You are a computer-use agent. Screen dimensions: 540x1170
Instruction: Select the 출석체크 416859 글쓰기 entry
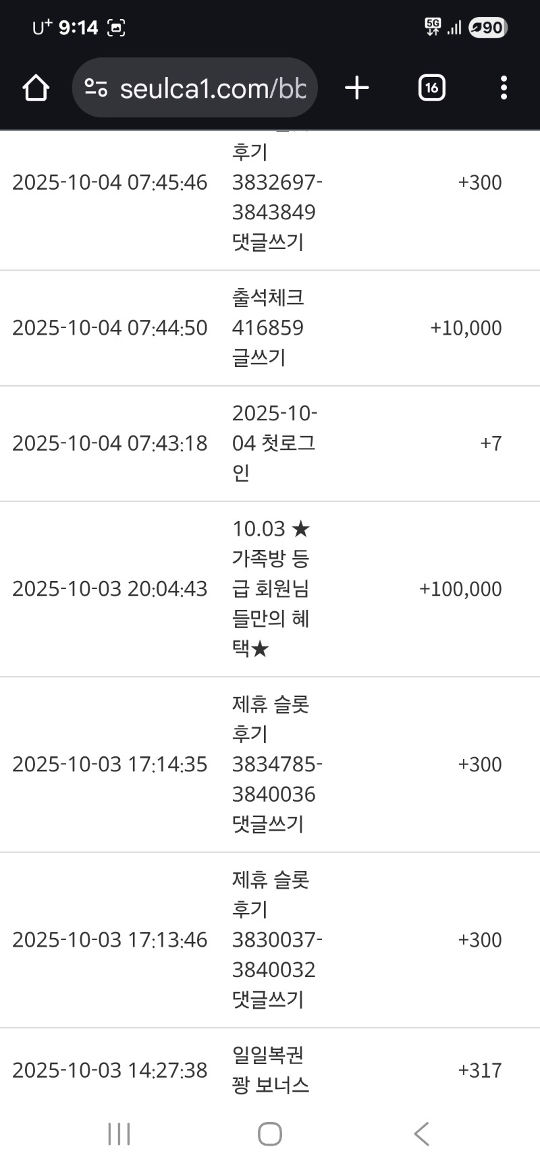pyautogui.click(x=268, y=328)
